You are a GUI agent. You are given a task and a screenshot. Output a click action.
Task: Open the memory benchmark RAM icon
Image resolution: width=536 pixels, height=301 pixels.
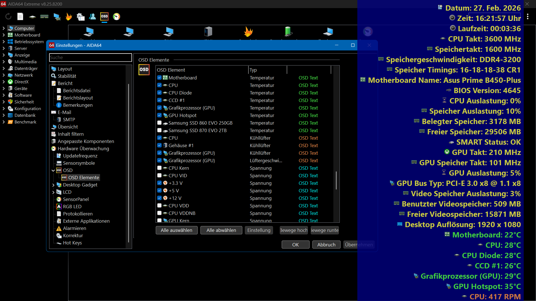[x=44, y=17]
